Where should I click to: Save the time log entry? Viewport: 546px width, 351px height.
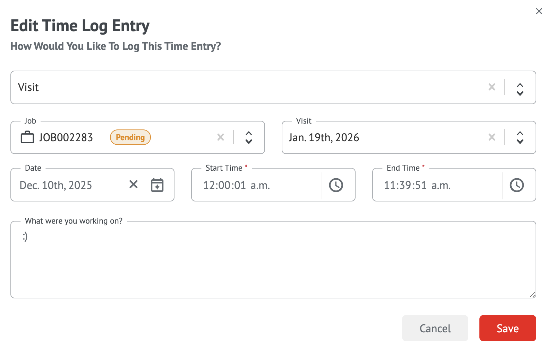(x=507, y=328)
